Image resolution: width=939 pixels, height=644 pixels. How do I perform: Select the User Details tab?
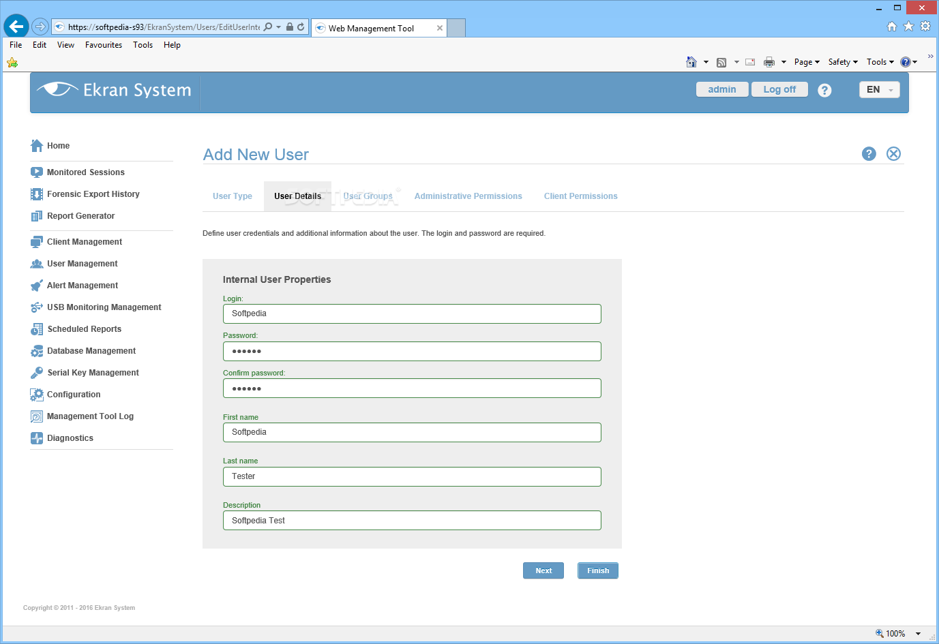pos(297,196)
